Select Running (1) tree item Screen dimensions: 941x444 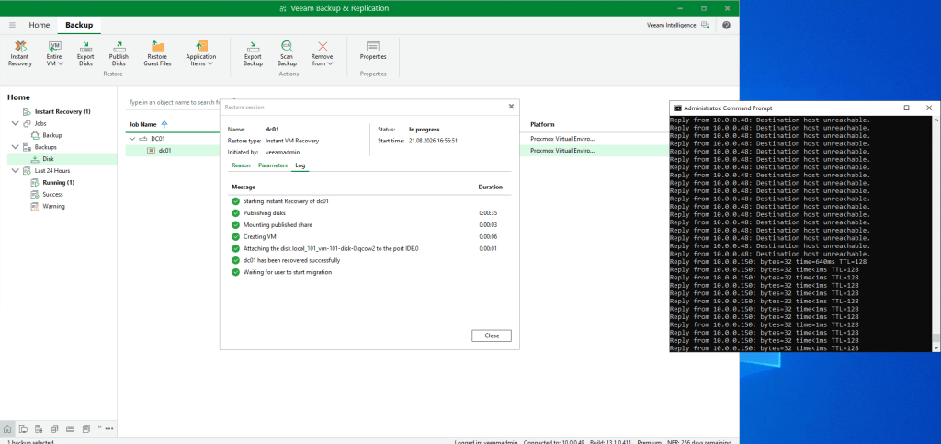[x=58, y=182]
